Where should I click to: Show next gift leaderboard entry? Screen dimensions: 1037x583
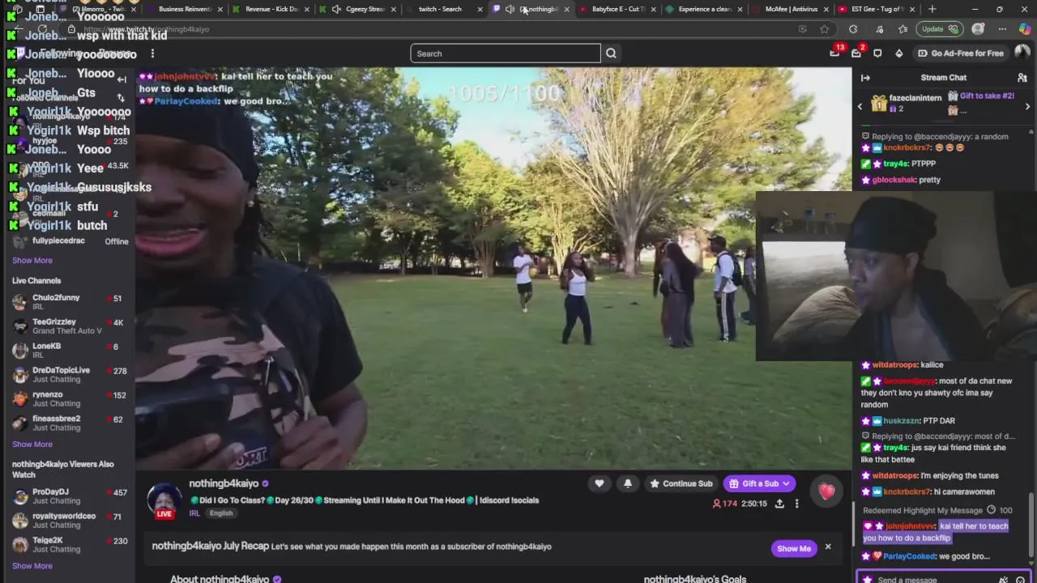click(x=1027, y=106)
